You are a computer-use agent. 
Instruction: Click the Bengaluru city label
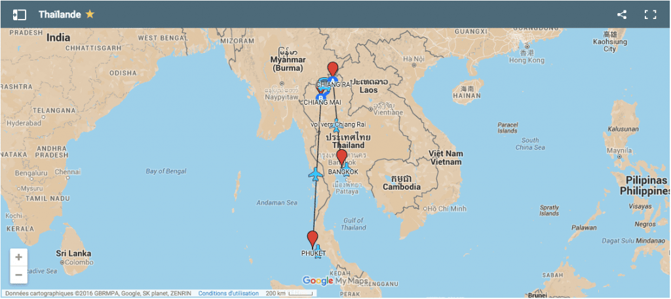(x=31, y=173)
